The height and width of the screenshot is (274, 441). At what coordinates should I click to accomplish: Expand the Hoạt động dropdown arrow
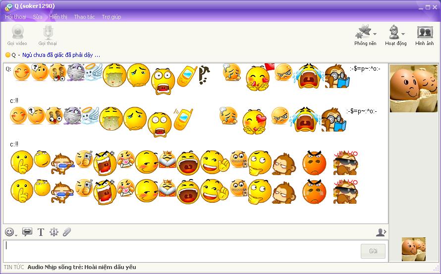click(x=403, y=34)
